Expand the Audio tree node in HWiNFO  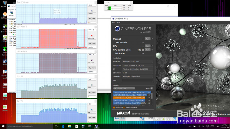click(x=10, y=39)
